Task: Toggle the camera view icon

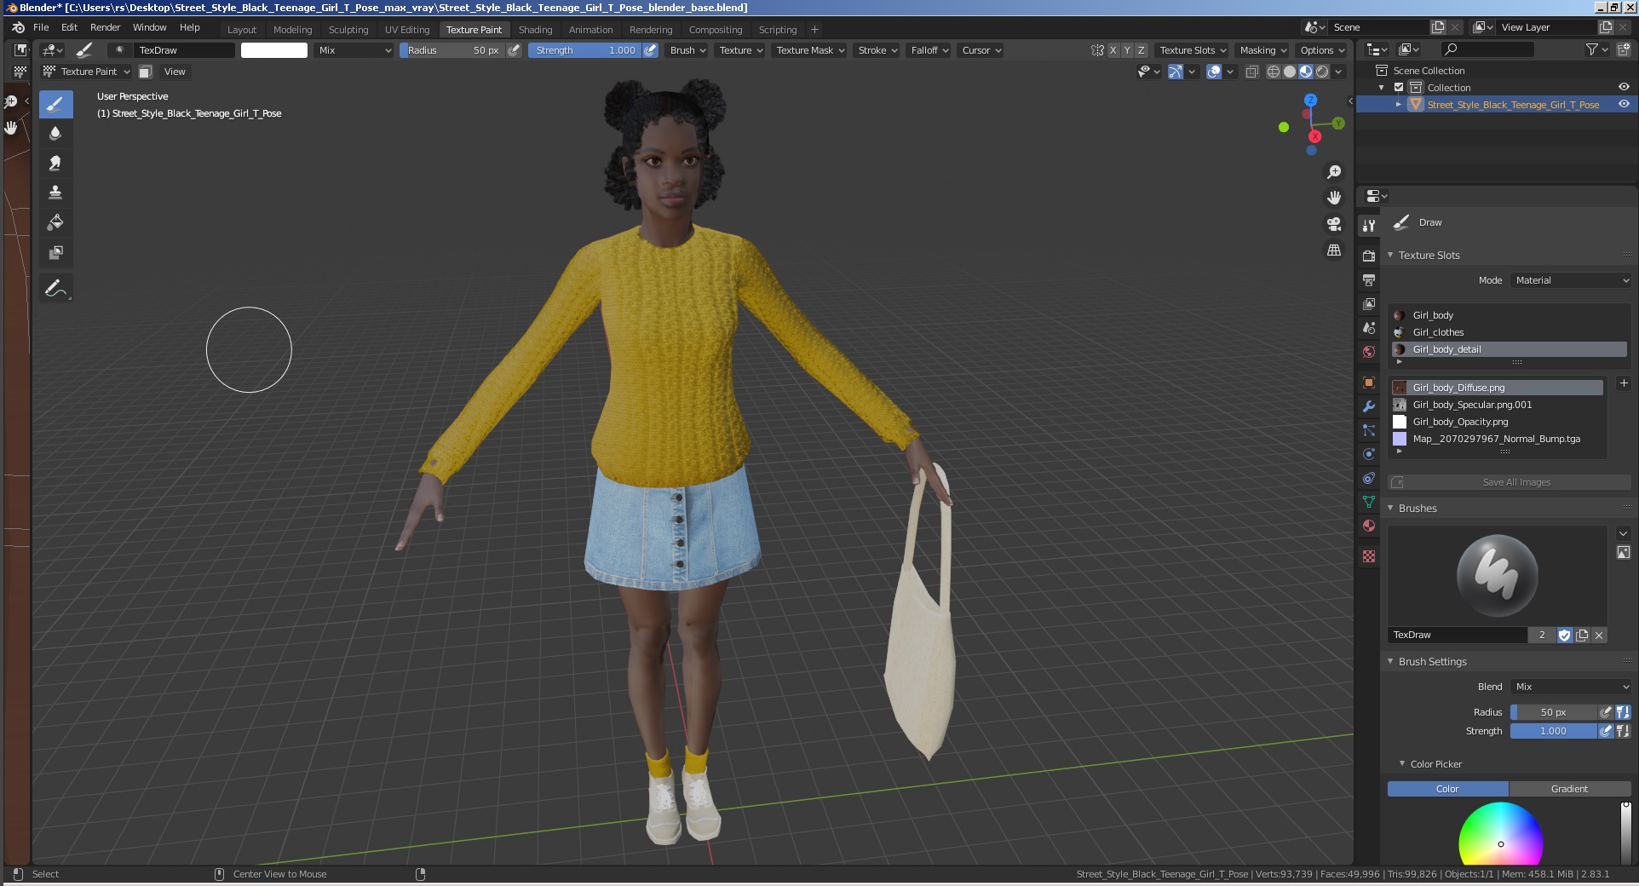Action: tap(1334, 224)
